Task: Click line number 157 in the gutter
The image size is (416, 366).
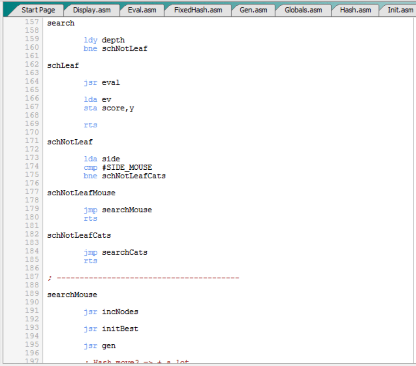Action: coord(32,22)
